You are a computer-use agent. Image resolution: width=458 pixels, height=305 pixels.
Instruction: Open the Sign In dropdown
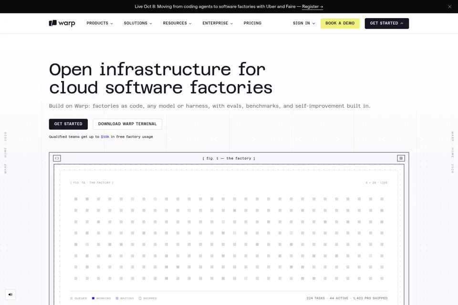(304, 23)
